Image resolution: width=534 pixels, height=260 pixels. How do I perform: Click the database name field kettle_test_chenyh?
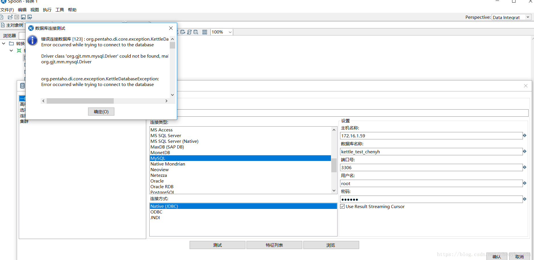point(431,152)
